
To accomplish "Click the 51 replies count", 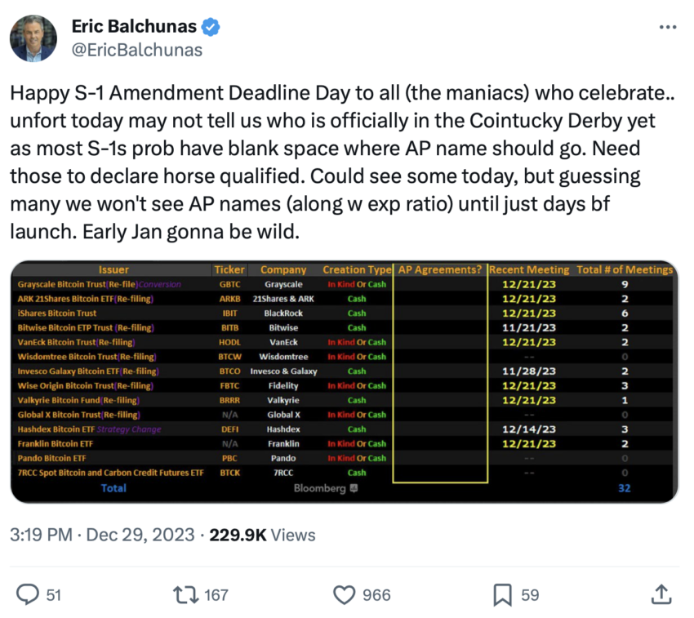I will tap(54, 595).
